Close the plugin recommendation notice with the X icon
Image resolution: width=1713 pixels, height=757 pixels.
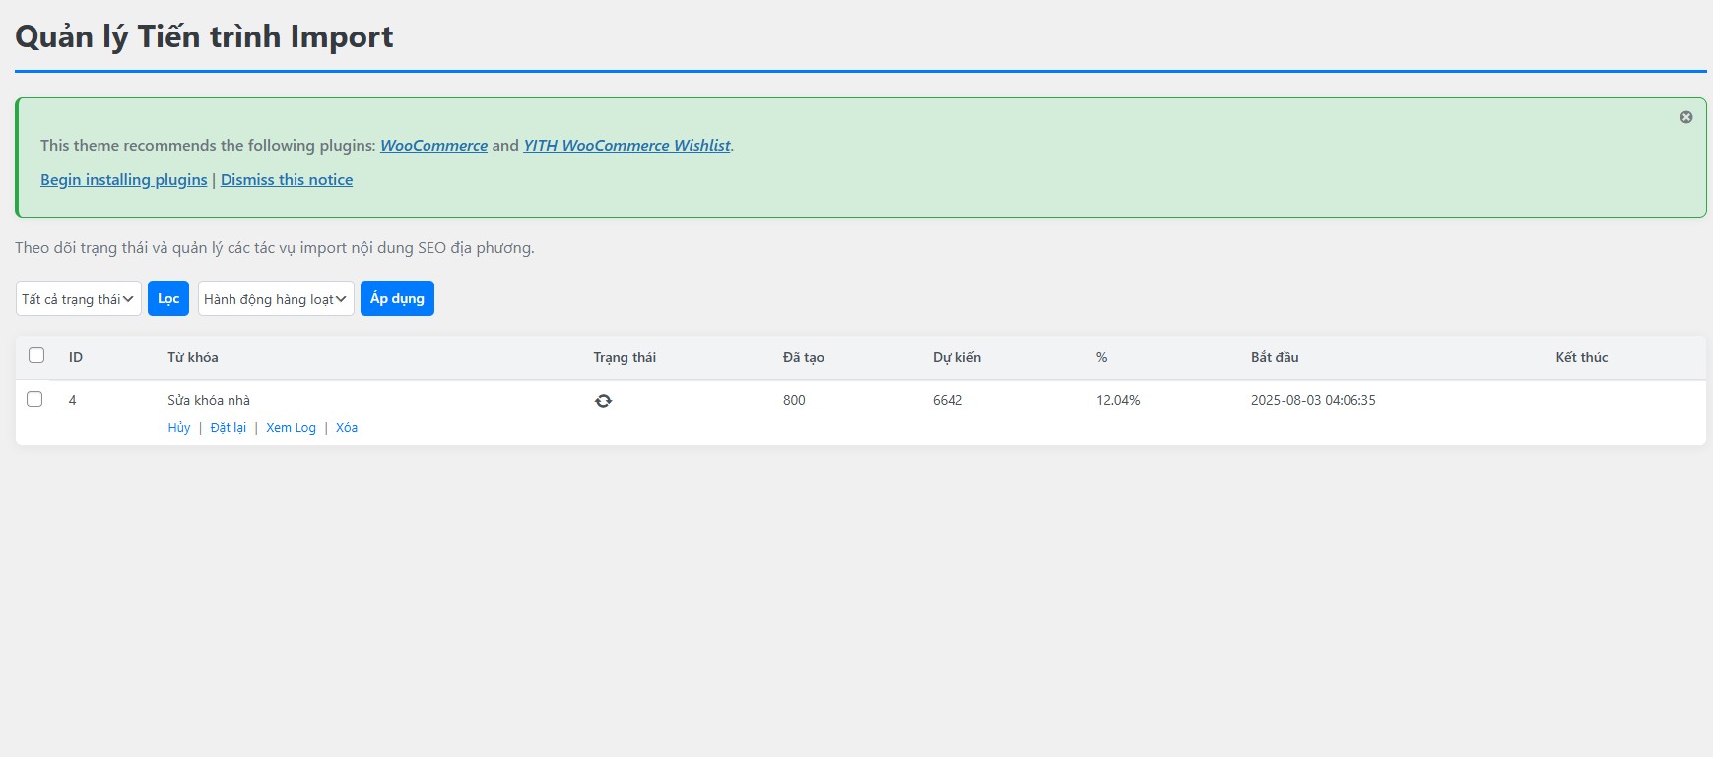[1685, 117]
